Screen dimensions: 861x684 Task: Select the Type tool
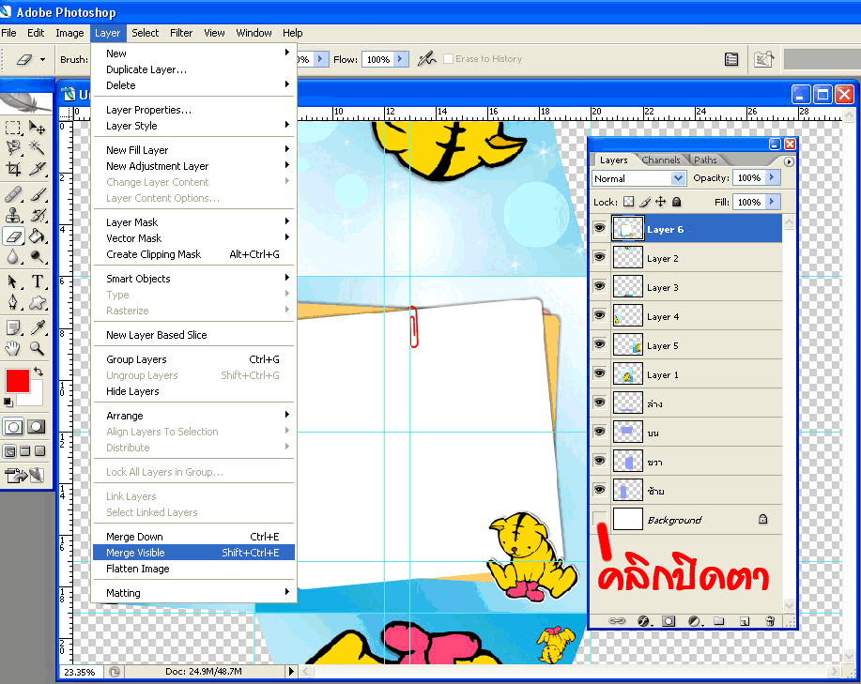click(37, 281)
